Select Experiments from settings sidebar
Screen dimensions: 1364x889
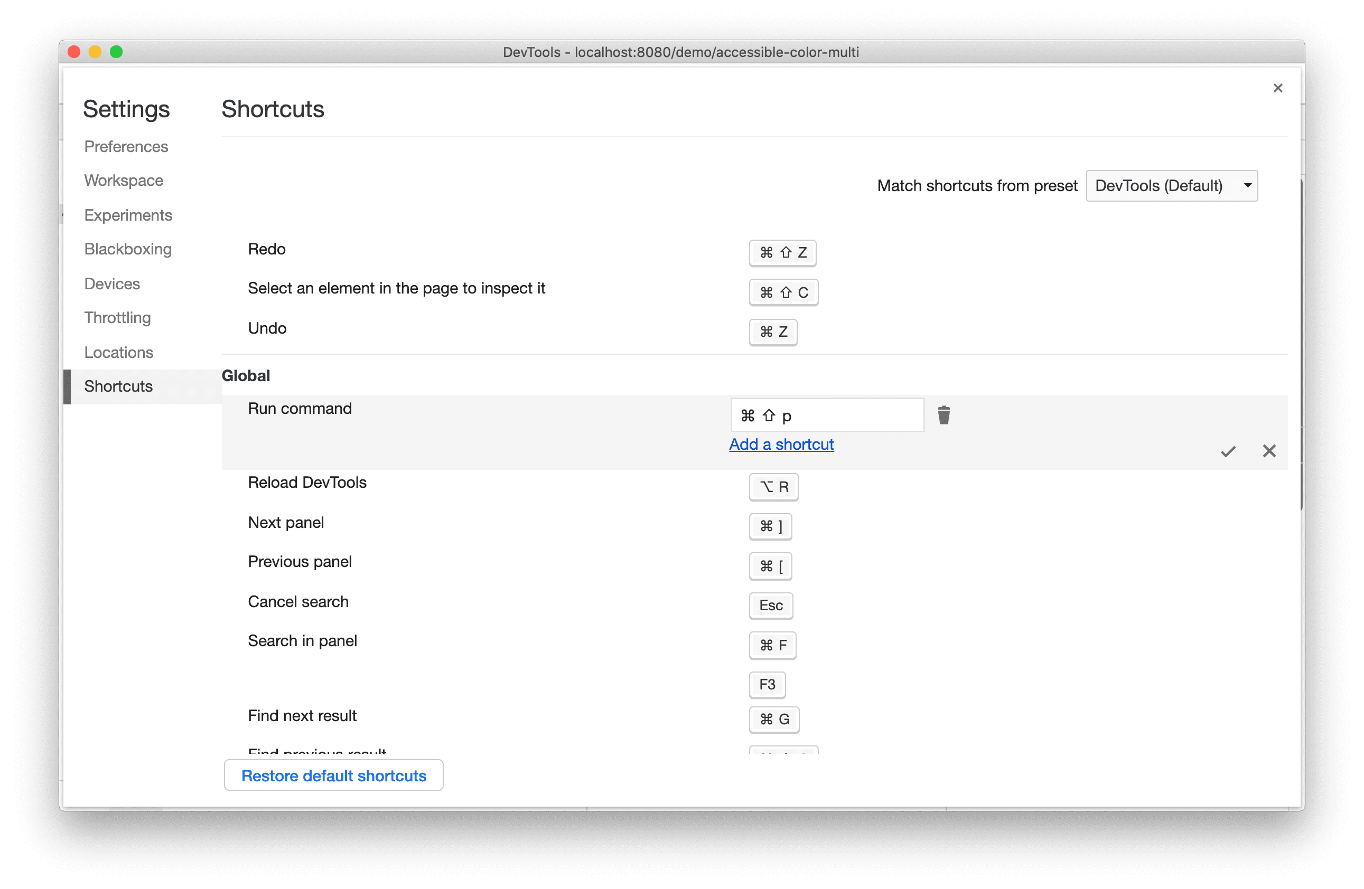pos(127,214)
